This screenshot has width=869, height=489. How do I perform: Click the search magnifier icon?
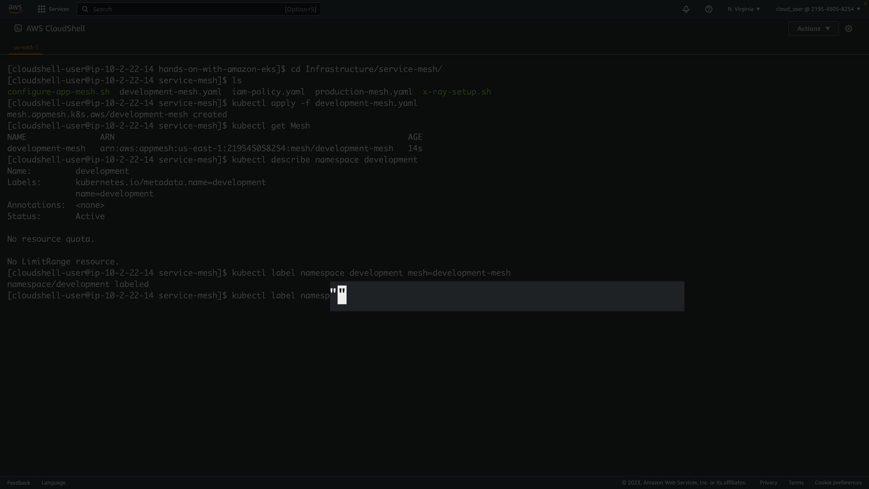[x=85, y=9]
